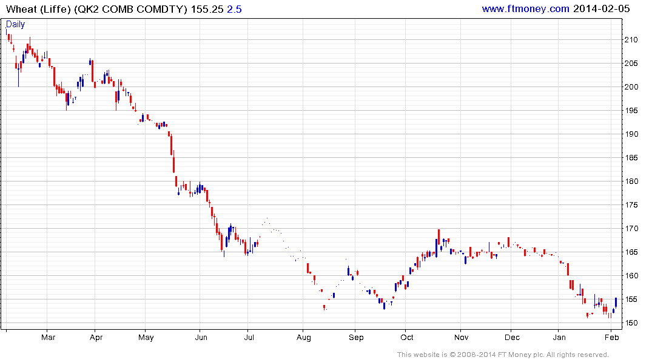
Task: Open the www.ftmoney.com link
Action: click(x=526, y=8)
